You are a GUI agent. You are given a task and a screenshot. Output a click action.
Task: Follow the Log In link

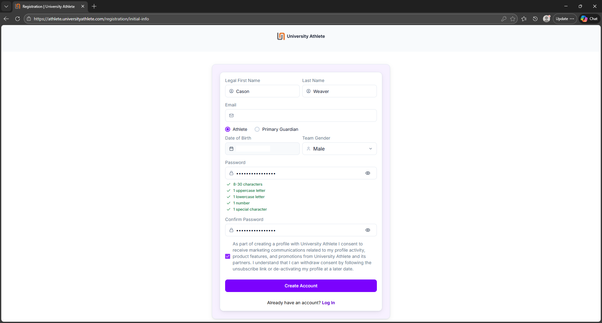(328, 303)
